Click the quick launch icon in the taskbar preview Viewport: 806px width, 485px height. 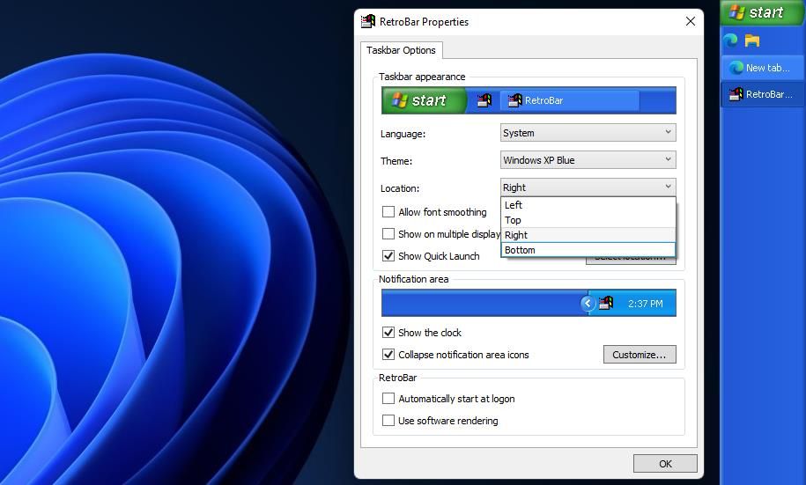484,100
